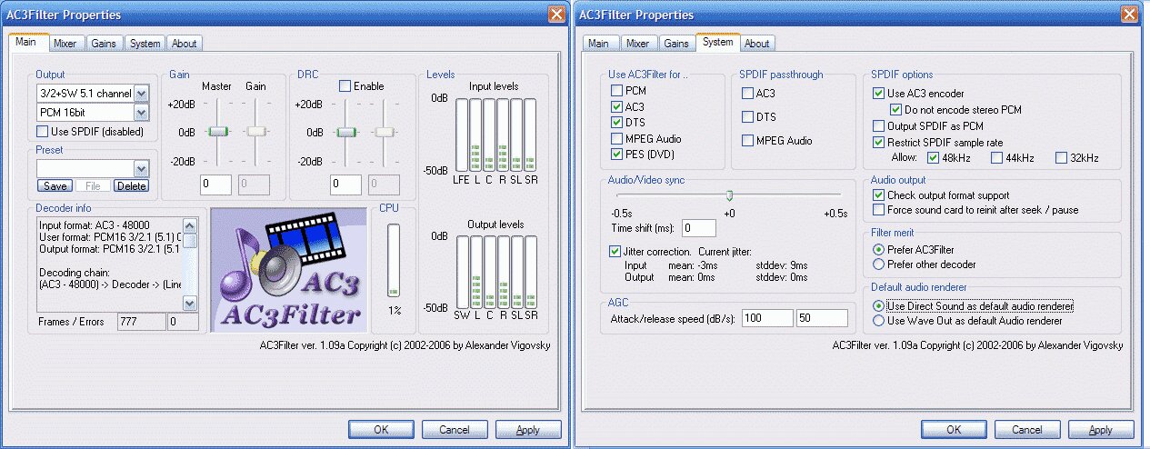Enable Output SPDIF as PCM
Viewport: 1150px width, 449px height.
878,125
